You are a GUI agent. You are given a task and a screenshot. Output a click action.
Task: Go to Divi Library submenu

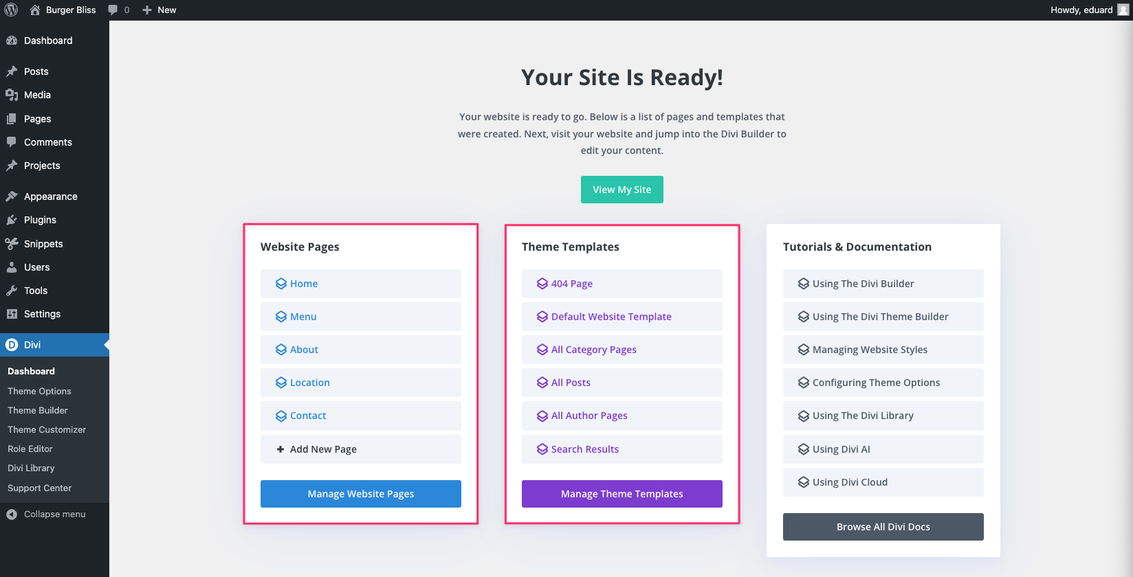[x=31, y=468]
